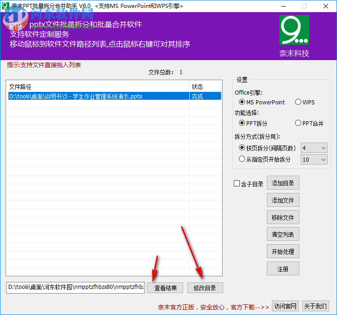Screen dimensions: 337x315
Task: Enable the 含子目录 checkbox
Action: tap(249, 184)
